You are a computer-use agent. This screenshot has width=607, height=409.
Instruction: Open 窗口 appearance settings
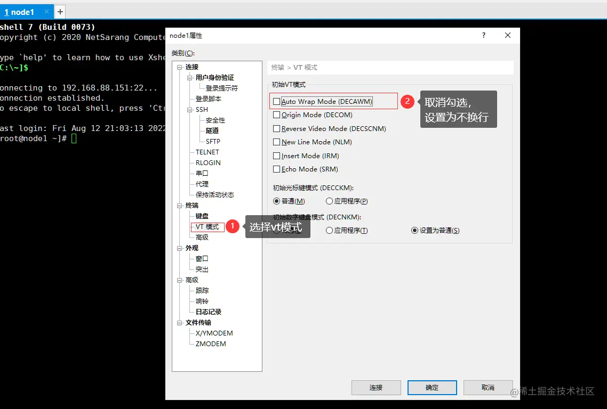(x=202, y=259)
